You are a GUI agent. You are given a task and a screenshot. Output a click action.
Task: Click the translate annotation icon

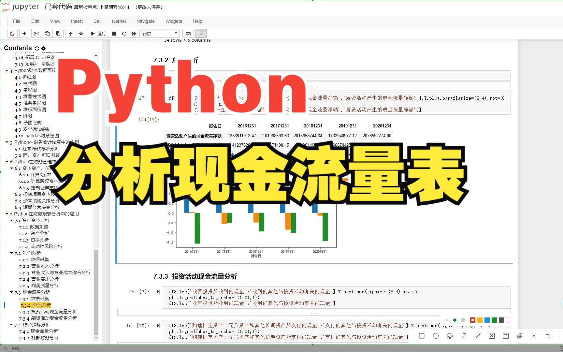click(x=520, y=336)
